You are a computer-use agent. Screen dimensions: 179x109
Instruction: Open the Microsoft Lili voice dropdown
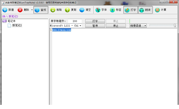tap(80, 26)
